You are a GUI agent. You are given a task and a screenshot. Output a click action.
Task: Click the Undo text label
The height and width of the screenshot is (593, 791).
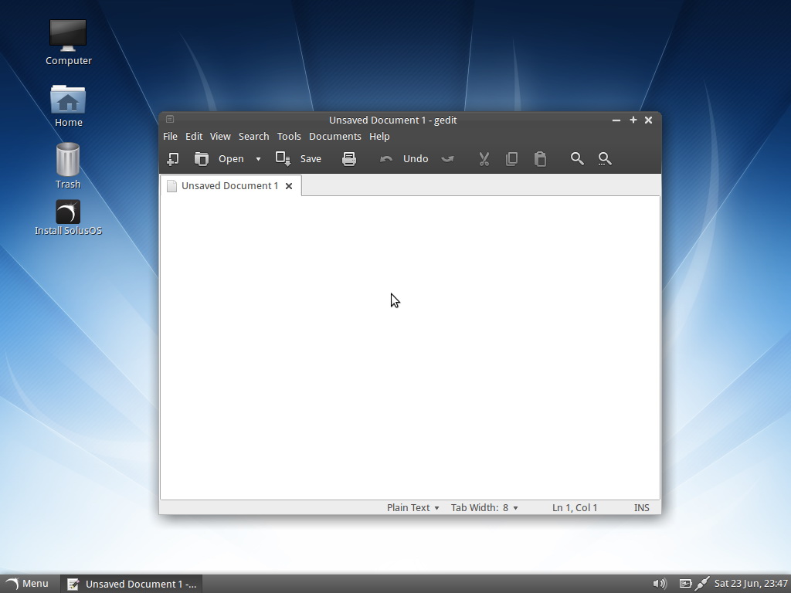(416, 159)
